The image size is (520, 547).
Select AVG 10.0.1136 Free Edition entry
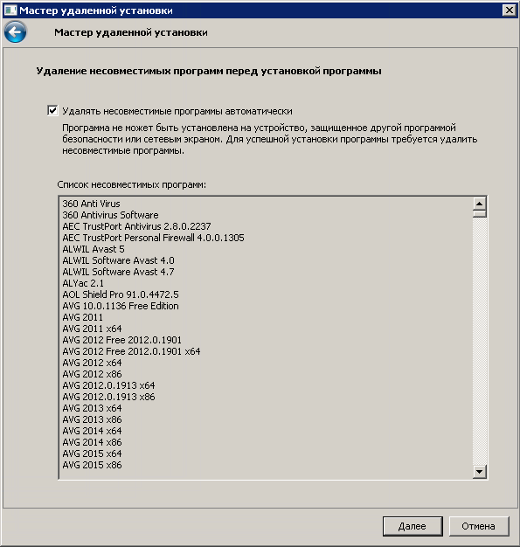point(121,306)
